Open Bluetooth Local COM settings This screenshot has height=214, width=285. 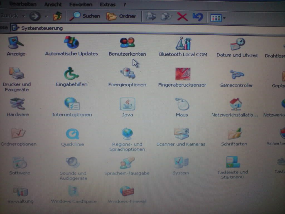183,47
